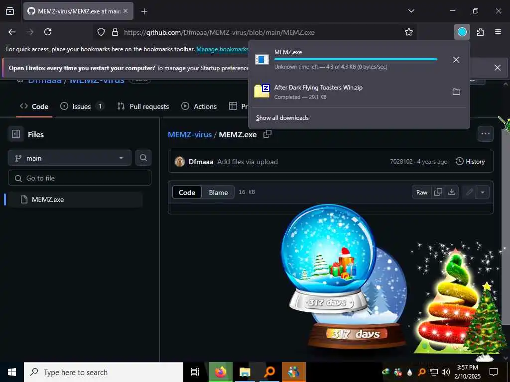The image size is (510, 382).
Task: Cancel the MEMZ.exe download
Action: pyautogui.click(x=456, y=60)
